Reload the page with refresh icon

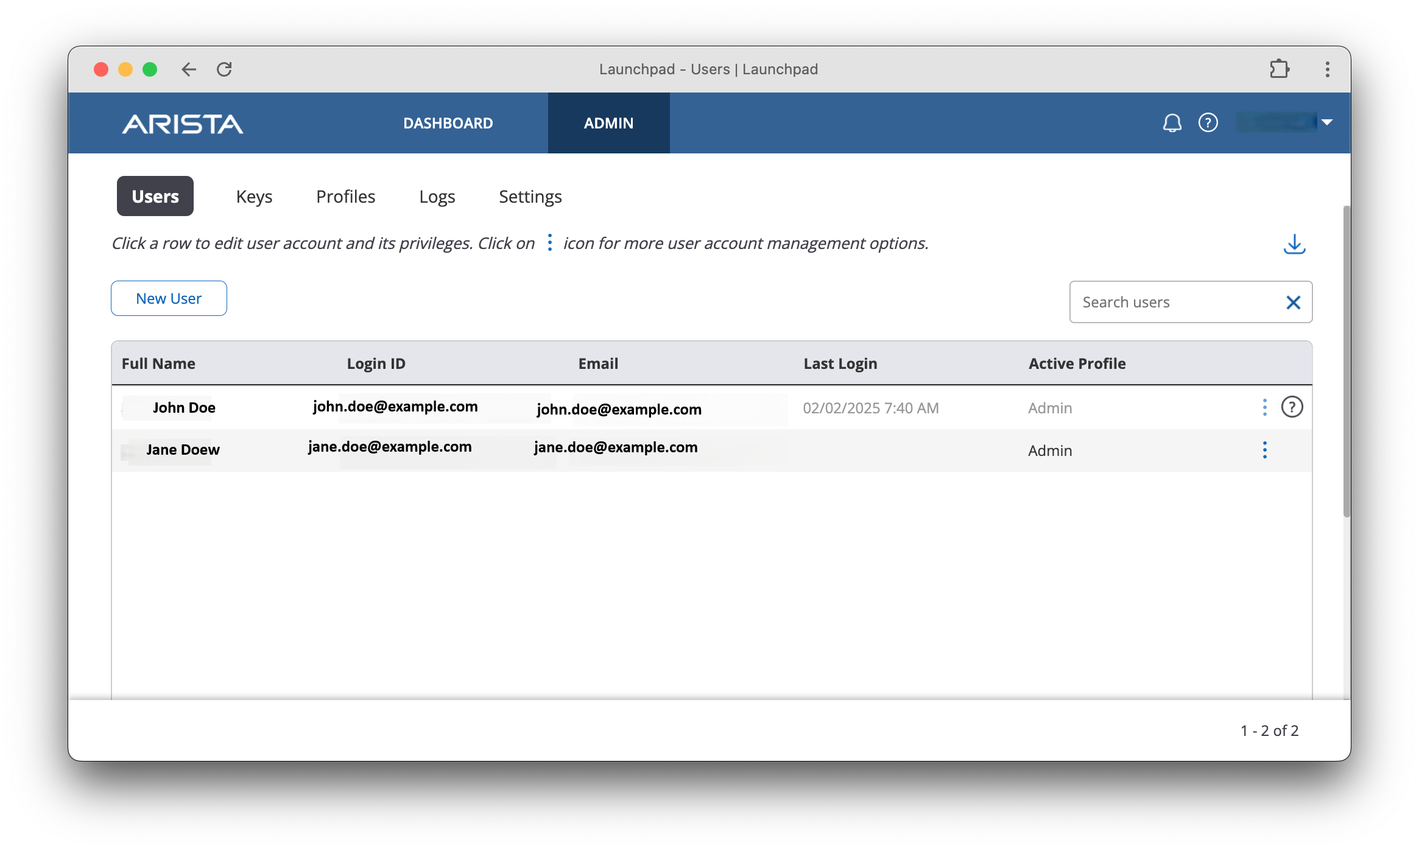[224, 69]
